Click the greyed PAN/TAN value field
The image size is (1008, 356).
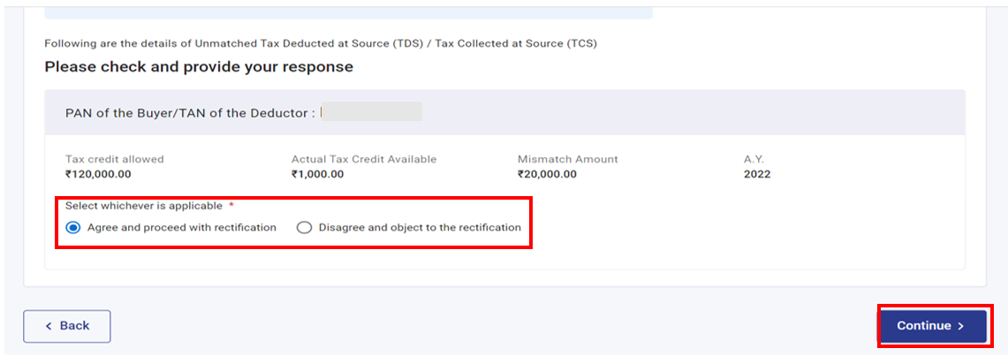click(371, 112)
